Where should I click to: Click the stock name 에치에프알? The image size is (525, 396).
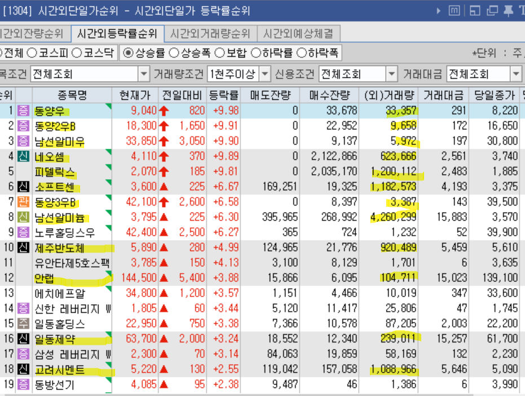tap(60, 293)
